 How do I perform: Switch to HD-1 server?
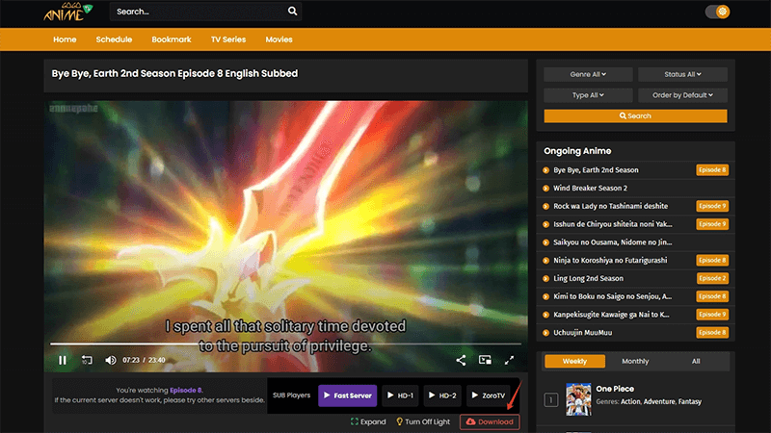click(x=400, y=395)
